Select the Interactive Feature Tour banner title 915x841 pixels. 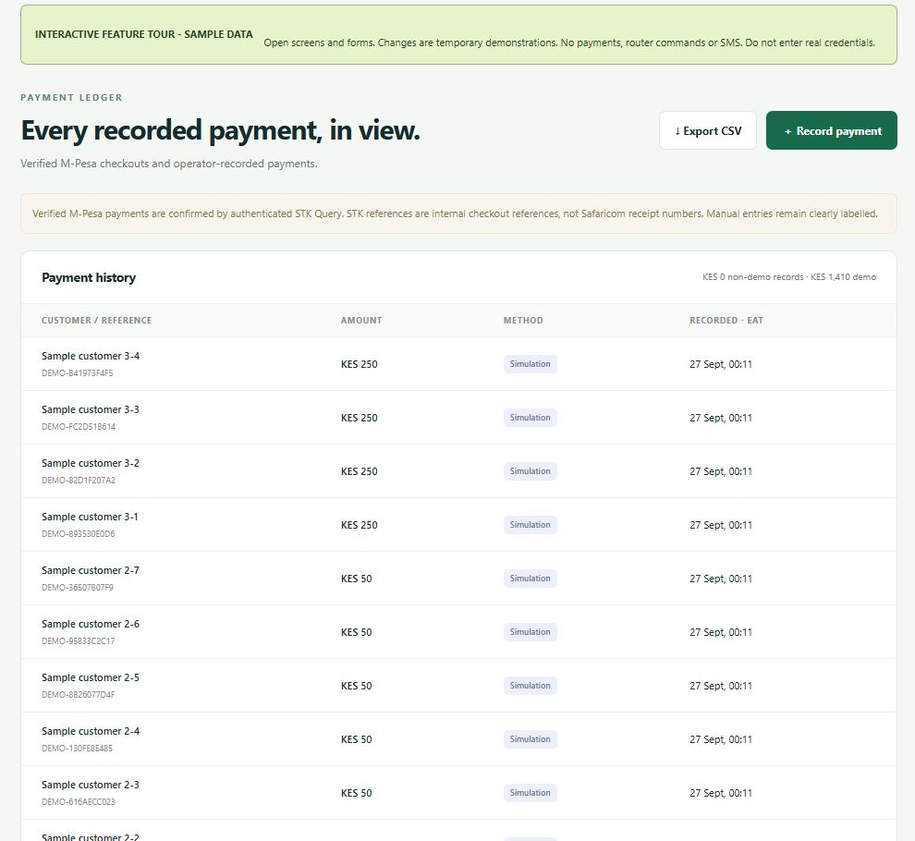coord(143,34)
